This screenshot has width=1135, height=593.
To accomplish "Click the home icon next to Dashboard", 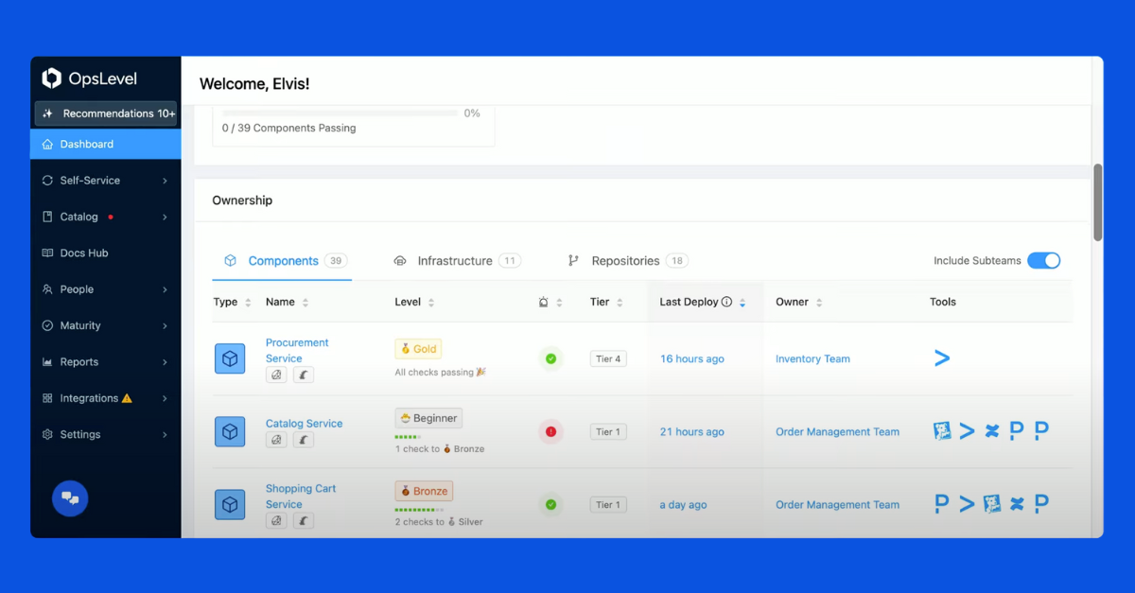I will tap(47, 145).
